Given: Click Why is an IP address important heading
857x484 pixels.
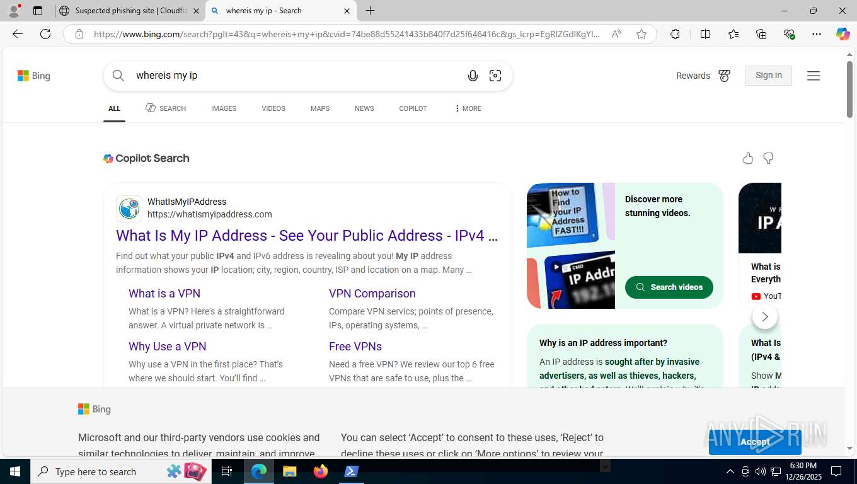Looking at the screenshot, I should pos(603,343).
